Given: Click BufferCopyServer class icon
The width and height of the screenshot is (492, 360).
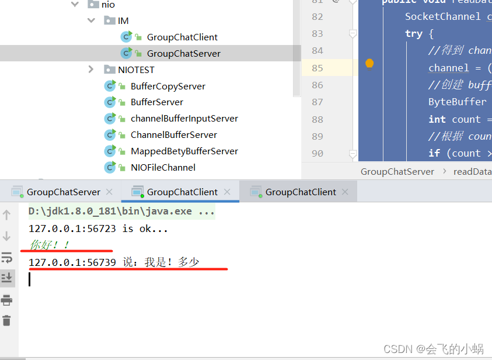Looking at the screenshot, I should pos(110,86).
